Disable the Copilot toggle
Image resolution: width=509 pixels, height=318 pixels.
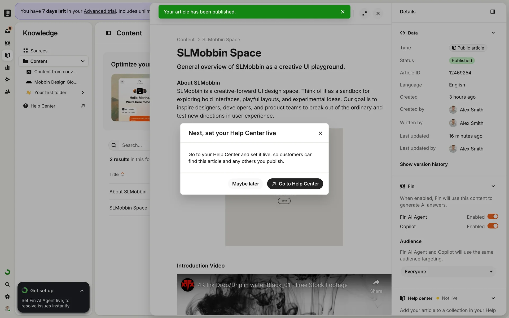click(x=493, y=226)
